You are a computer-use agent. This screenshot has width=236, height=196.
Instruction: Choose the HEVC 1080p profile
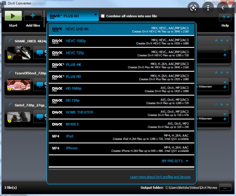tap(121, 42)
